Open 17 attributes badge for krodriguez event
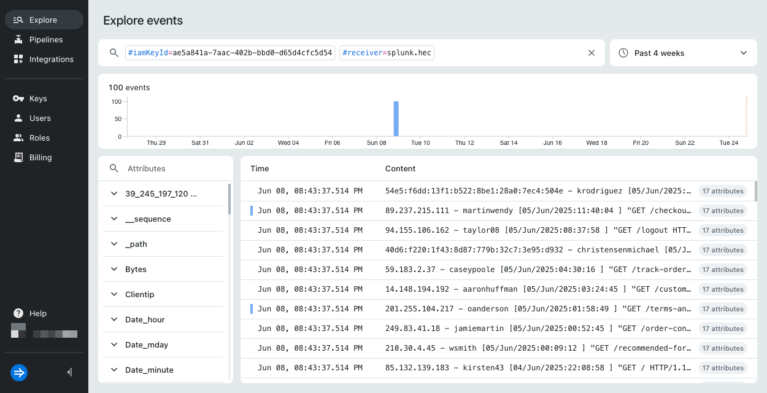Viewport: 767px width, 393px height. click(x=723, y=191)
